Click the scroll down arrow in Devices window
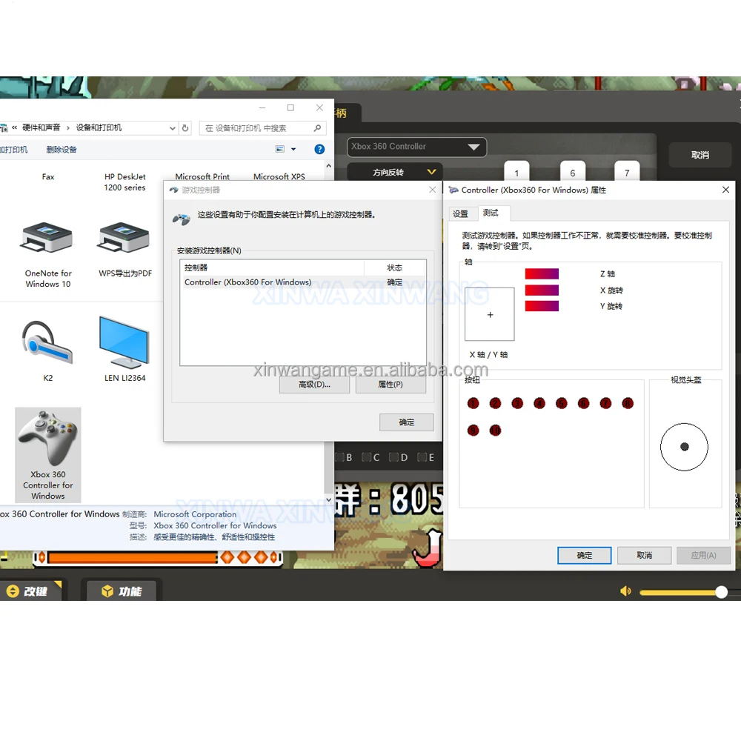Image resolution: width=741 pixels, height=741 pixels. tap(328, 499)
